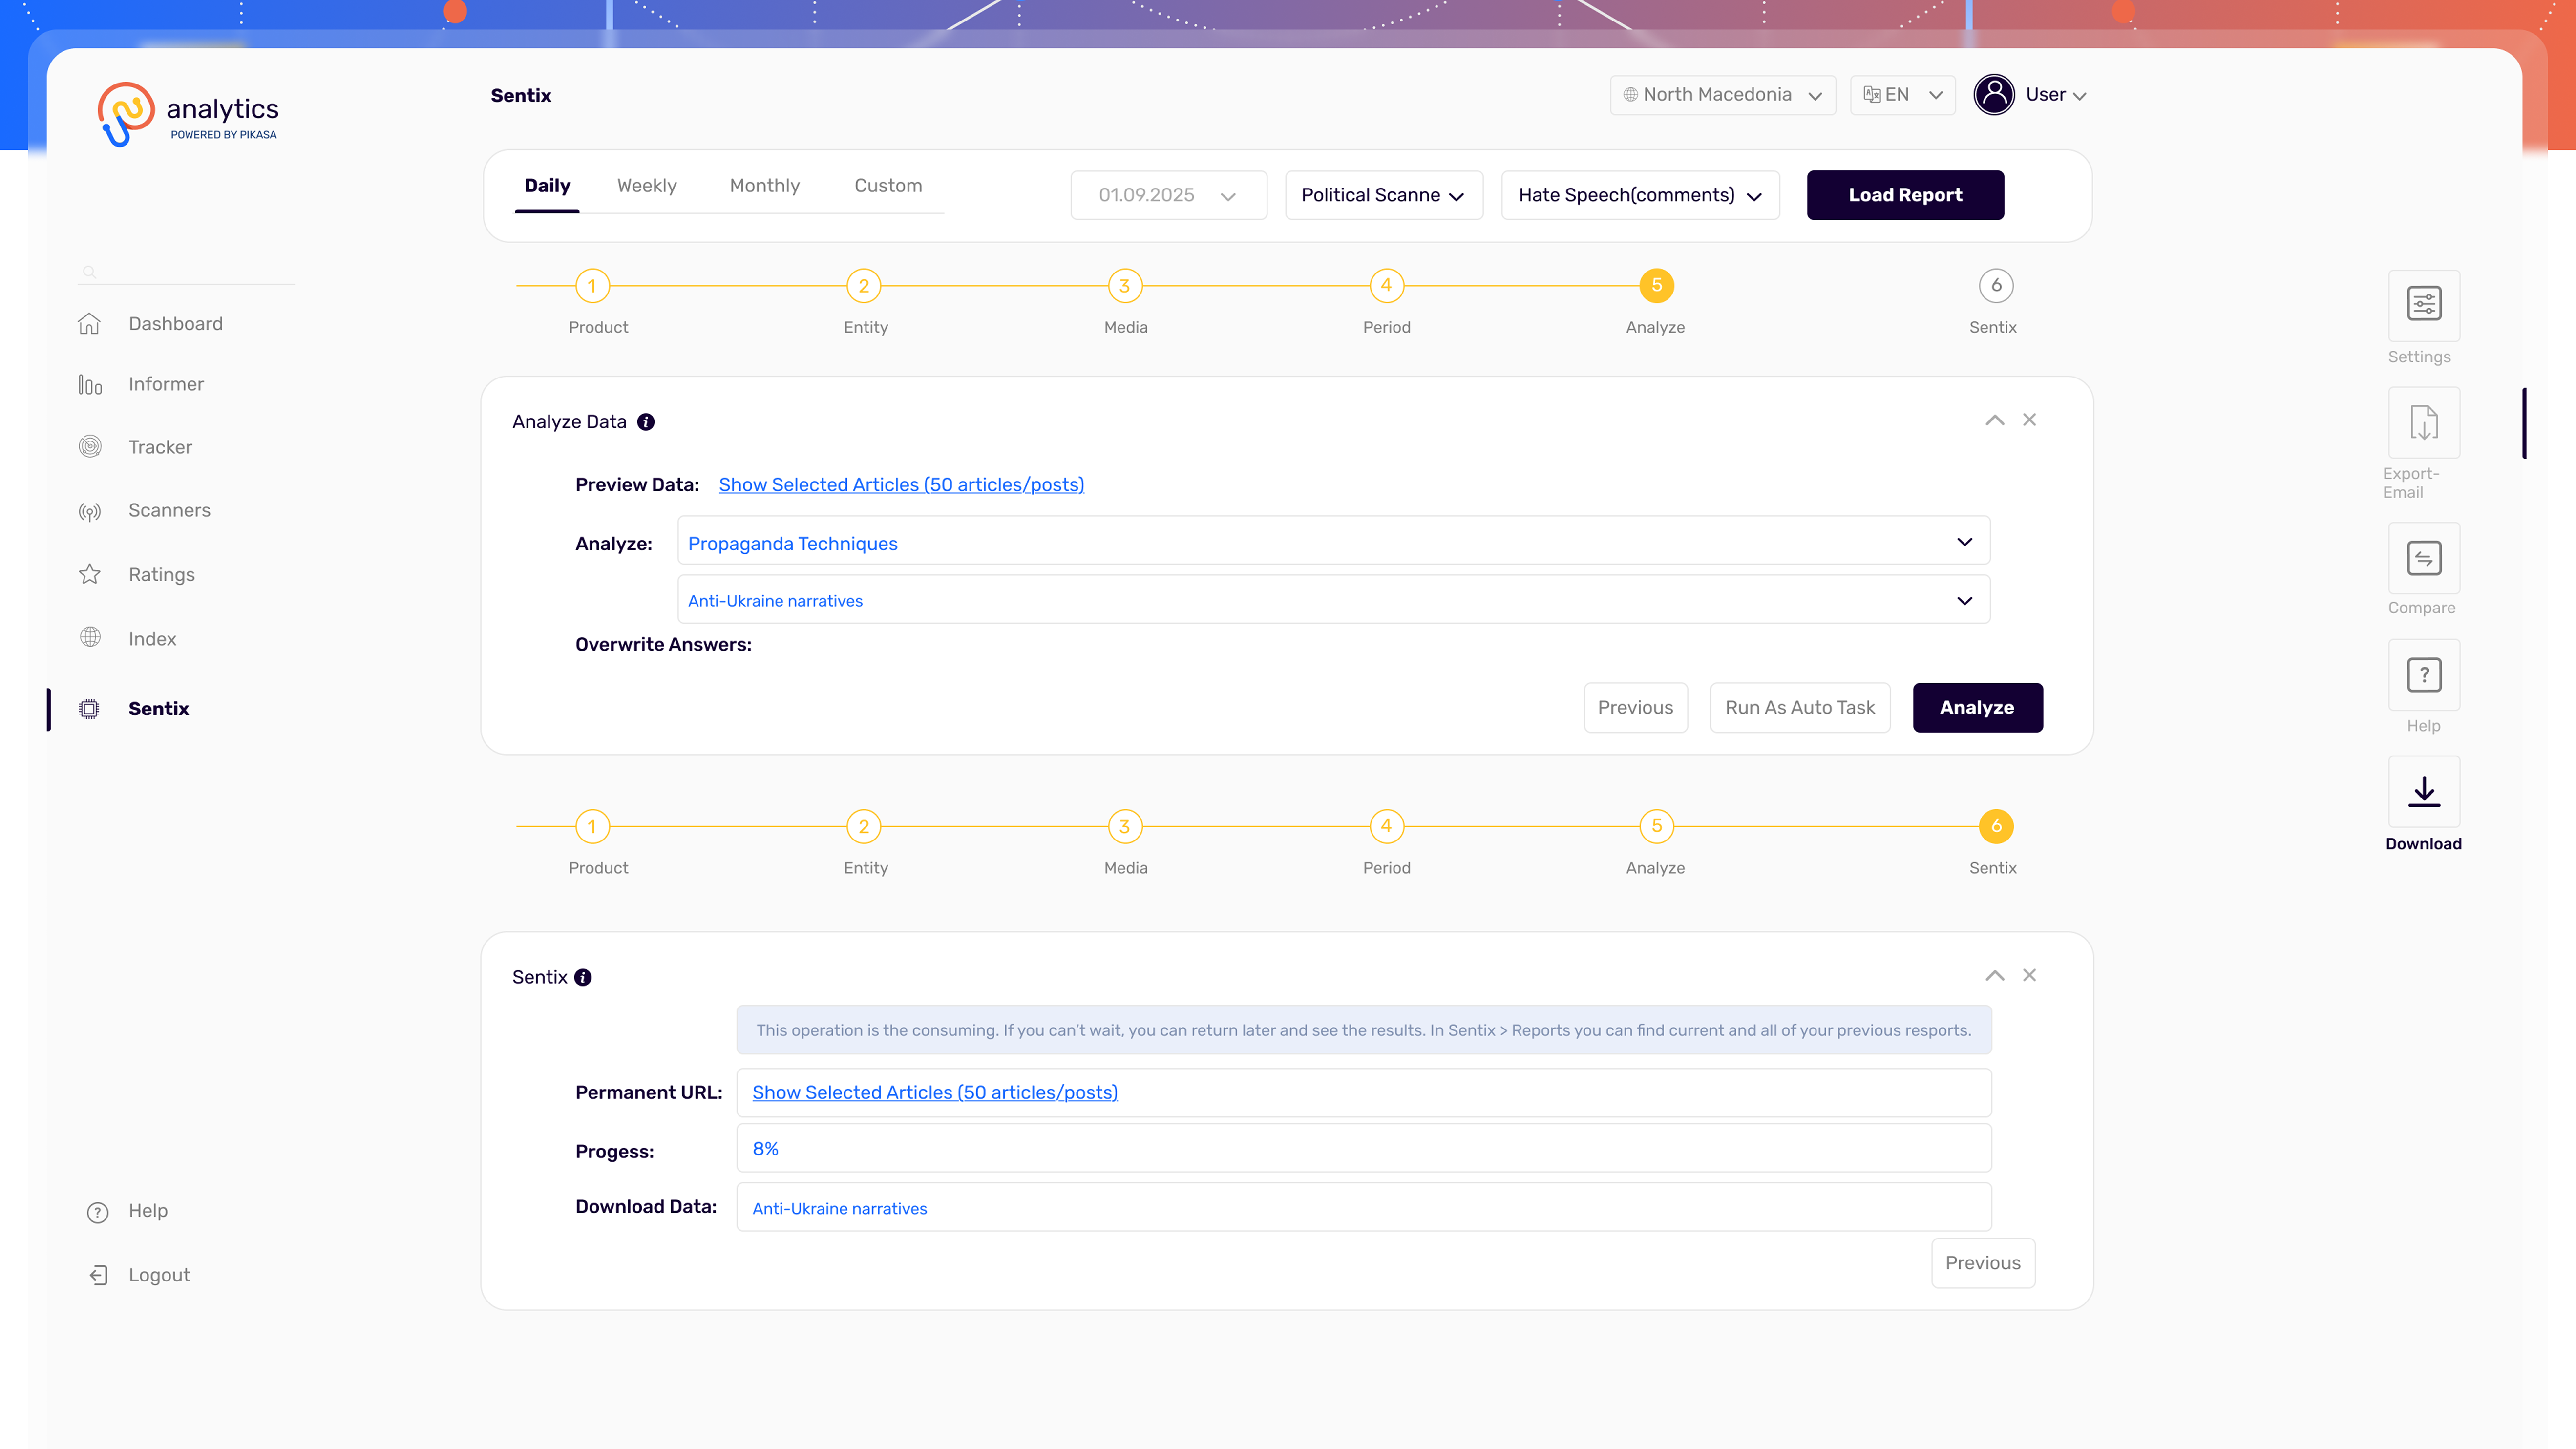Viewport: 2576px width, 1449px height.
Task: Click the analytics logo
Action: click(x=188, y=113)
